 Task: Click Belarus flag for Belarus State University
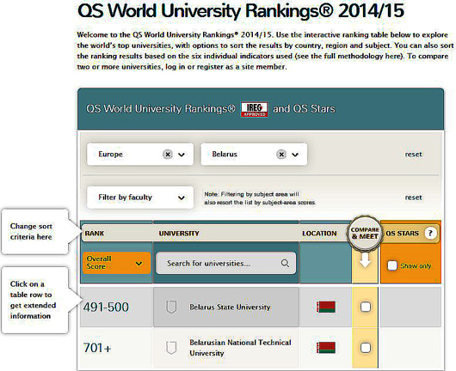(326, 307)
